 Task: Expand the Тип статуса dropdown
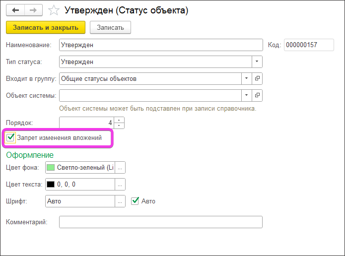(x=257, y=62)
